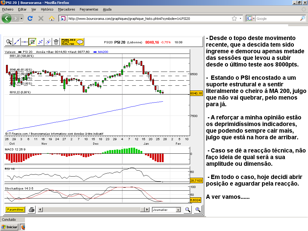Open the Journalier period dropdown
The width and height of the screenshot is (308, 231).
166,210
